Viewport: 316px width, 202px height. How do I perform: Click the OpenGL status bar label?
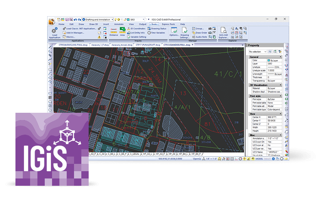(x=197, y=159)
